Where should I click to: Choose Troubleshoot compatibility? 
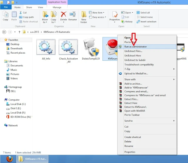click(x=139, y=65)
